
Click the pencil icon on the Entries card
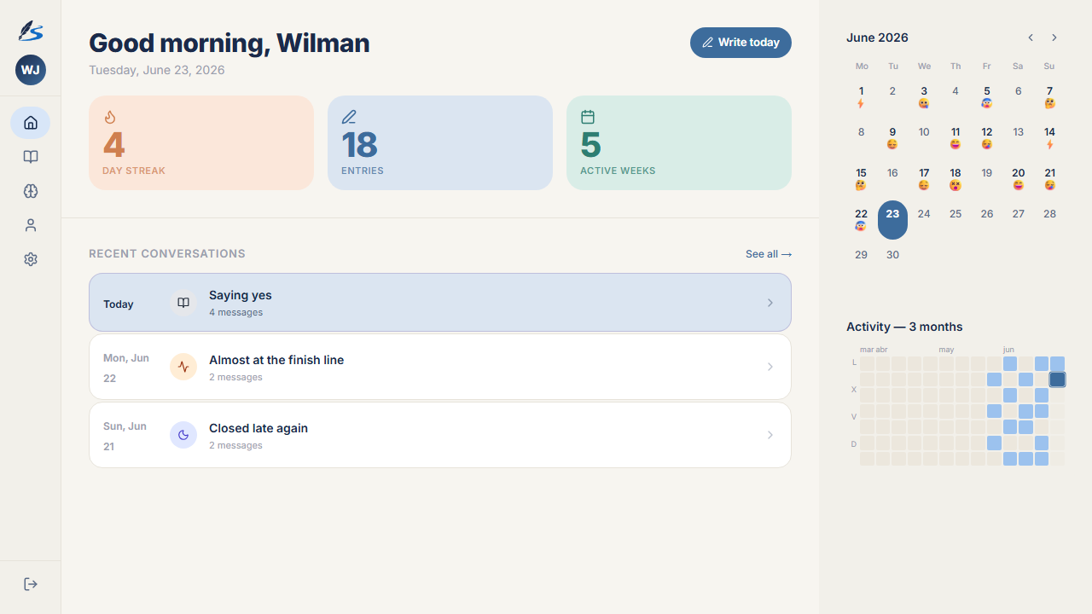tap(348, 117)
